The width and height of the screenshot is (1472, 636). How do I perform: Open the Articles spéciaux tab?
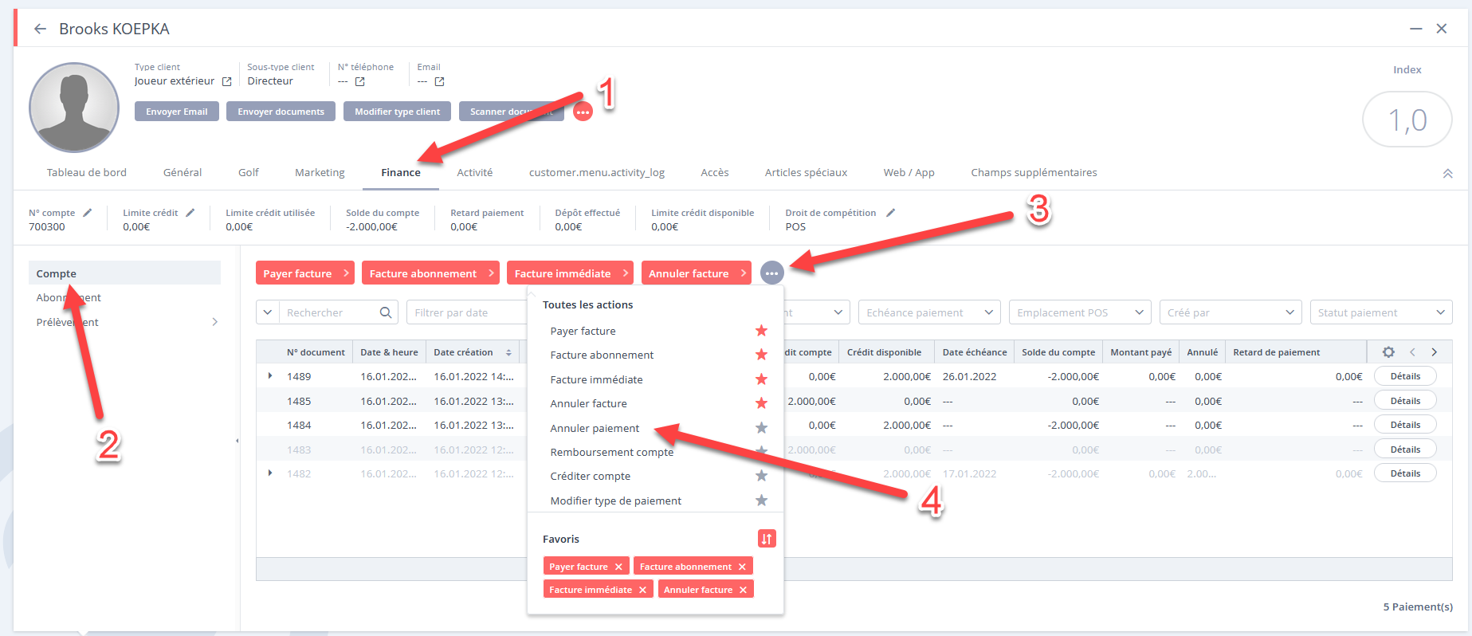point(806,172)
